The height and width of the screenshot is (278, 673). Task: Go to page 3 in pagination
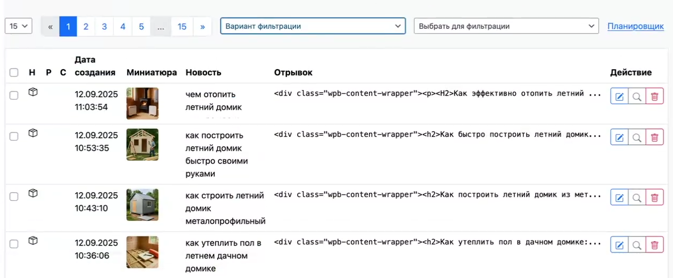[104, 27]
